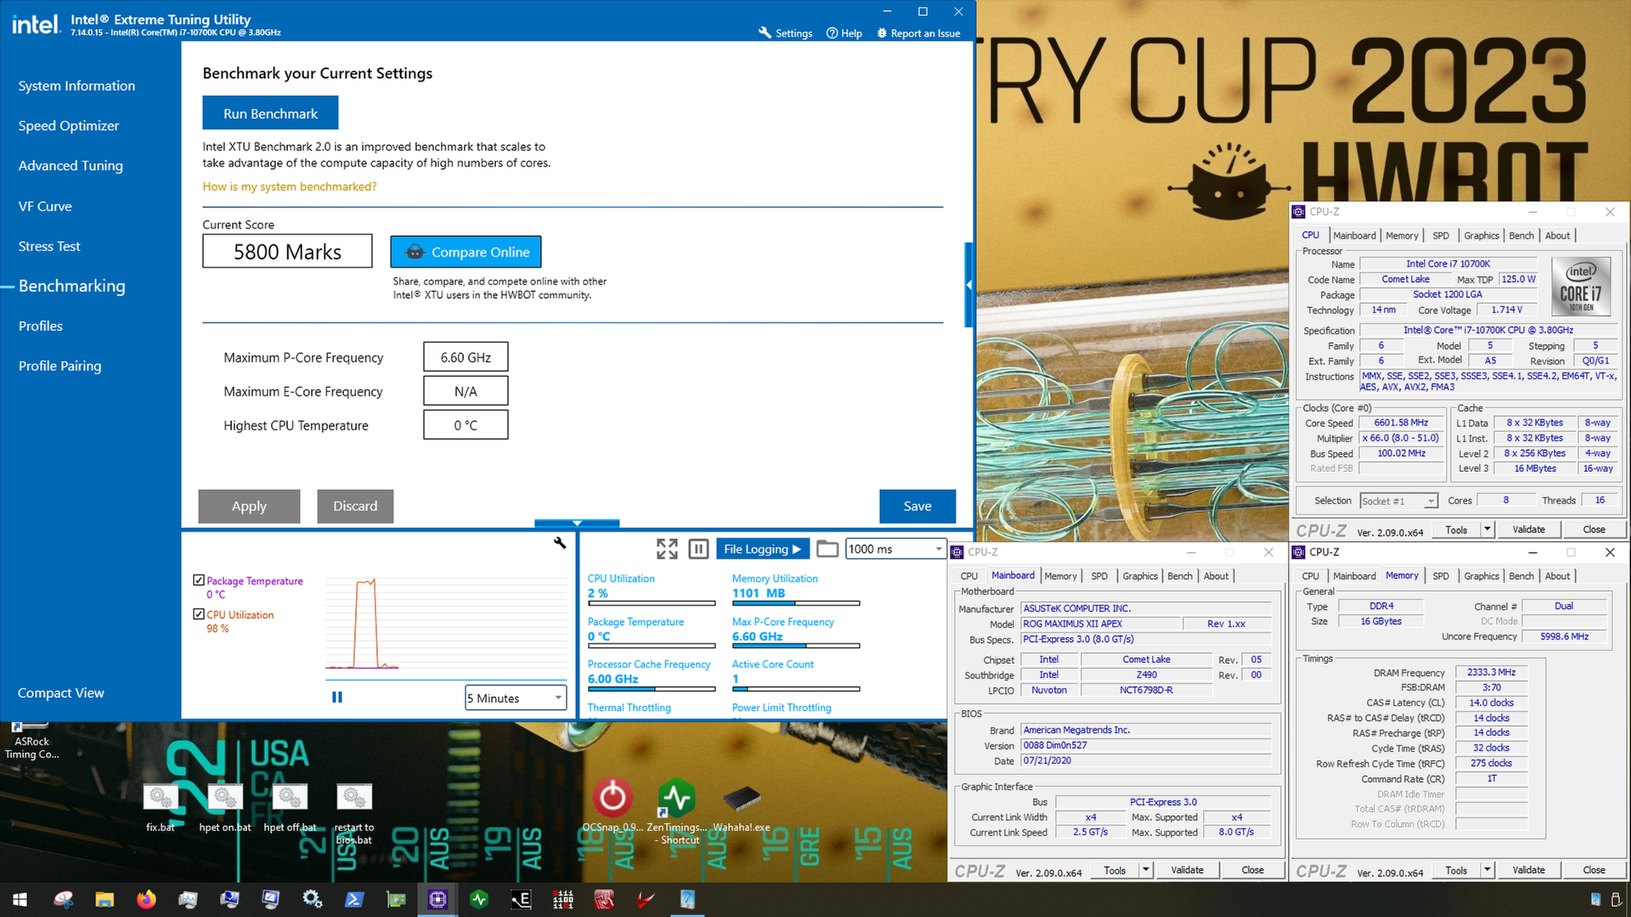Start File Logging
This screenshot has height=917, width=1631.
763,549
